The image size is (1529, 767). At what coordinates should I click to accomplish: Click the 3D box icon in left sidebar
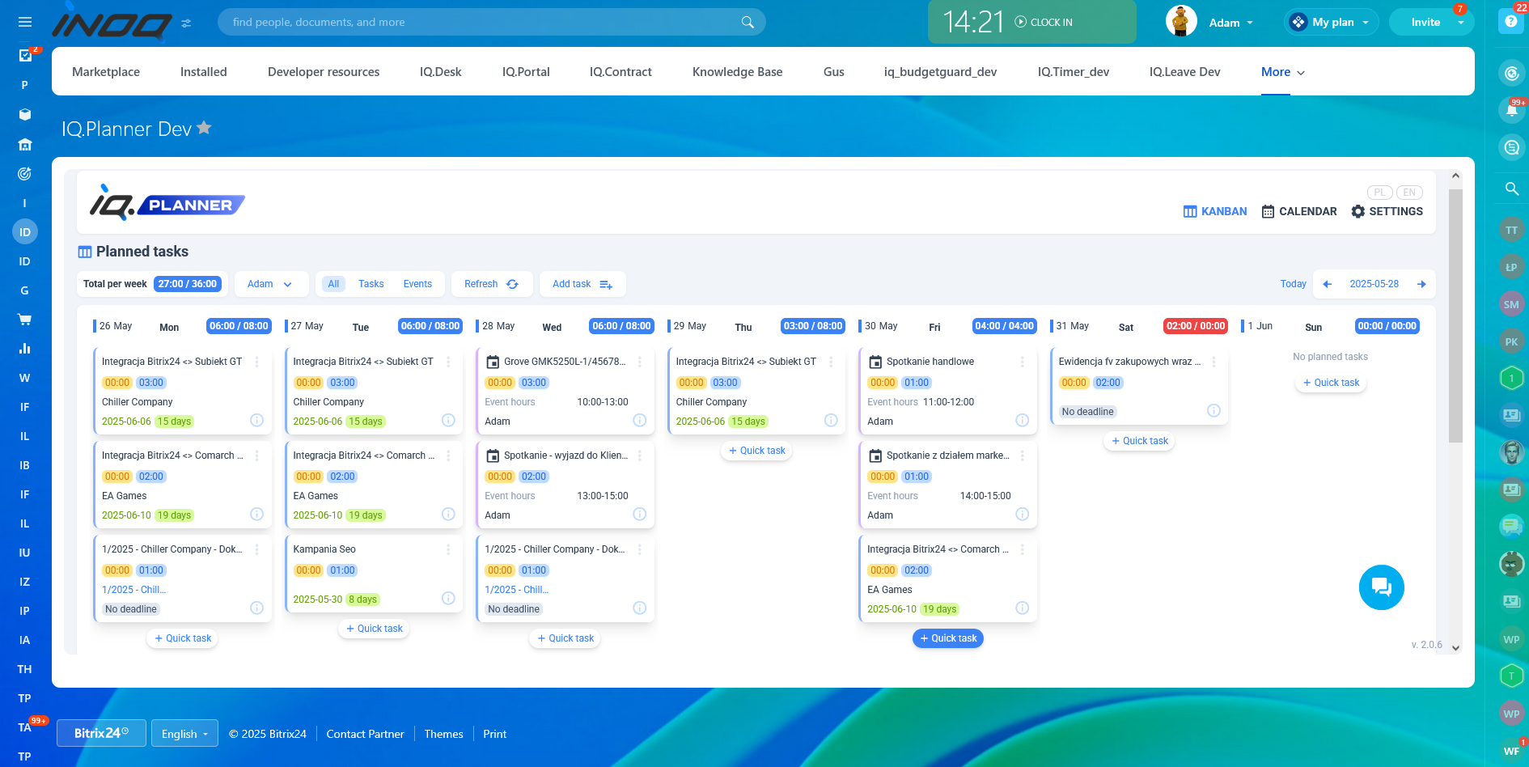(x=25, y=115)
